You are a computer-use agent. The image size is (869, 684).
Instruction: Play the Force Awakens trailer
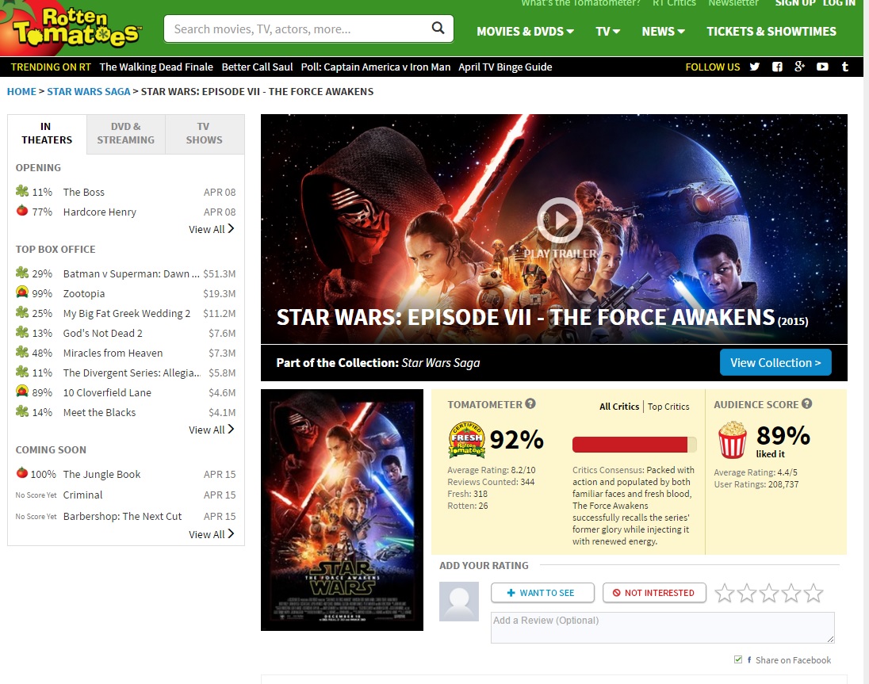[560, 220]
